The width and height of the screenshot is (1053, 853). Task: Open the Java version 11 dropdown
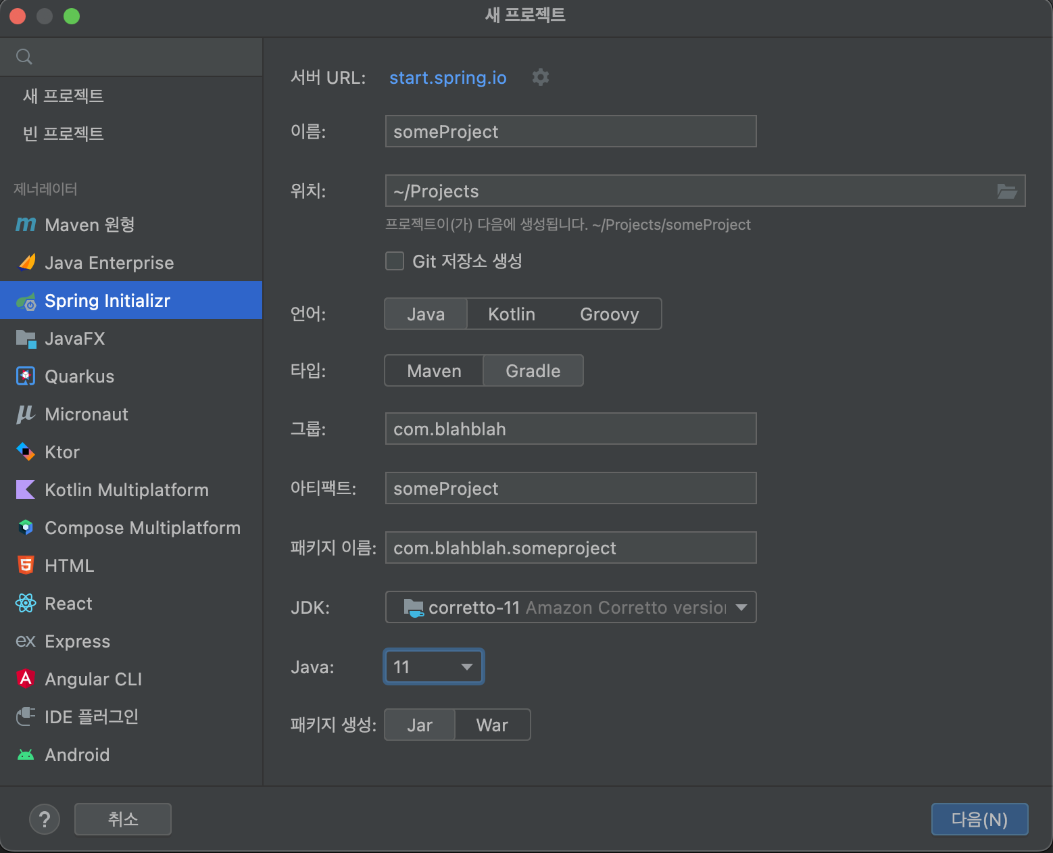pyautogui.click(x=434, y=667)
